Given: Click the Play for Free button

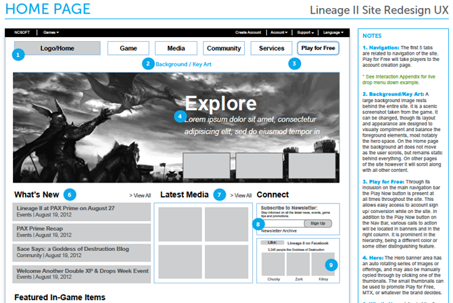Looking at the screenshot, I should click(x=318, y=48).
